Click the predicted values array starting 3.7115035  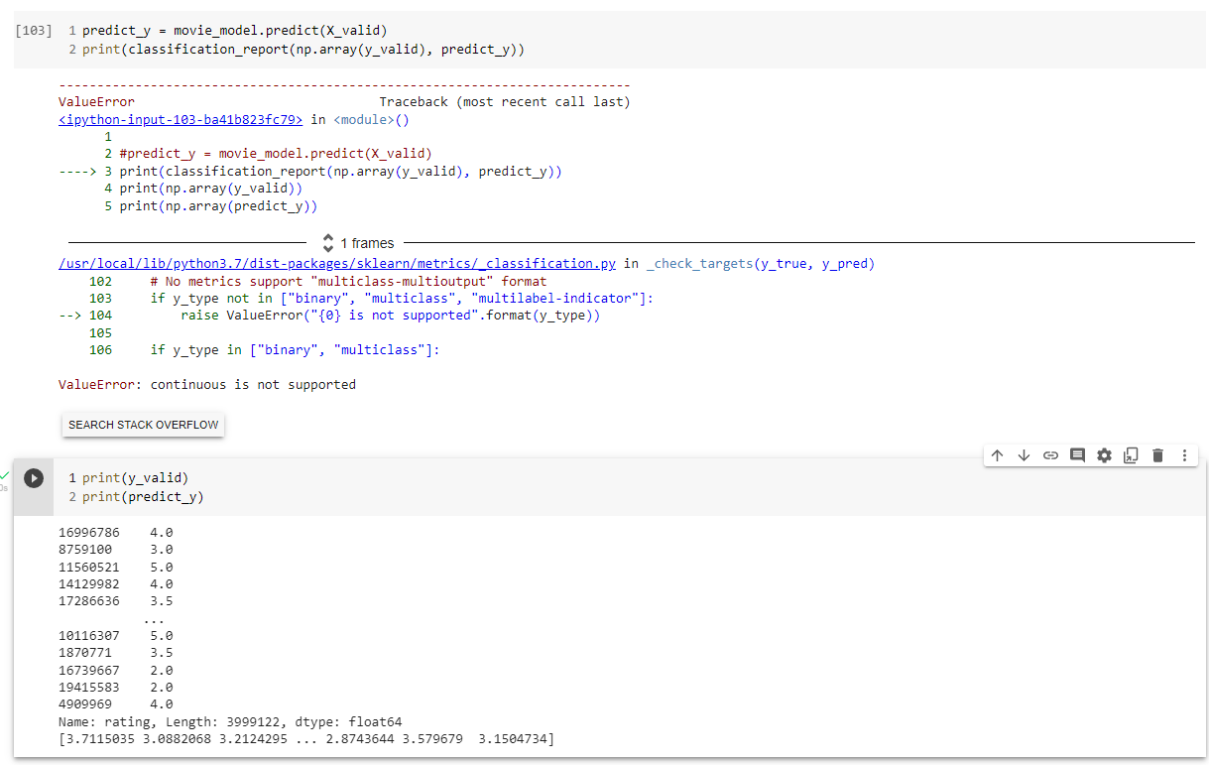pyautogui.click(x=306, y=740)
